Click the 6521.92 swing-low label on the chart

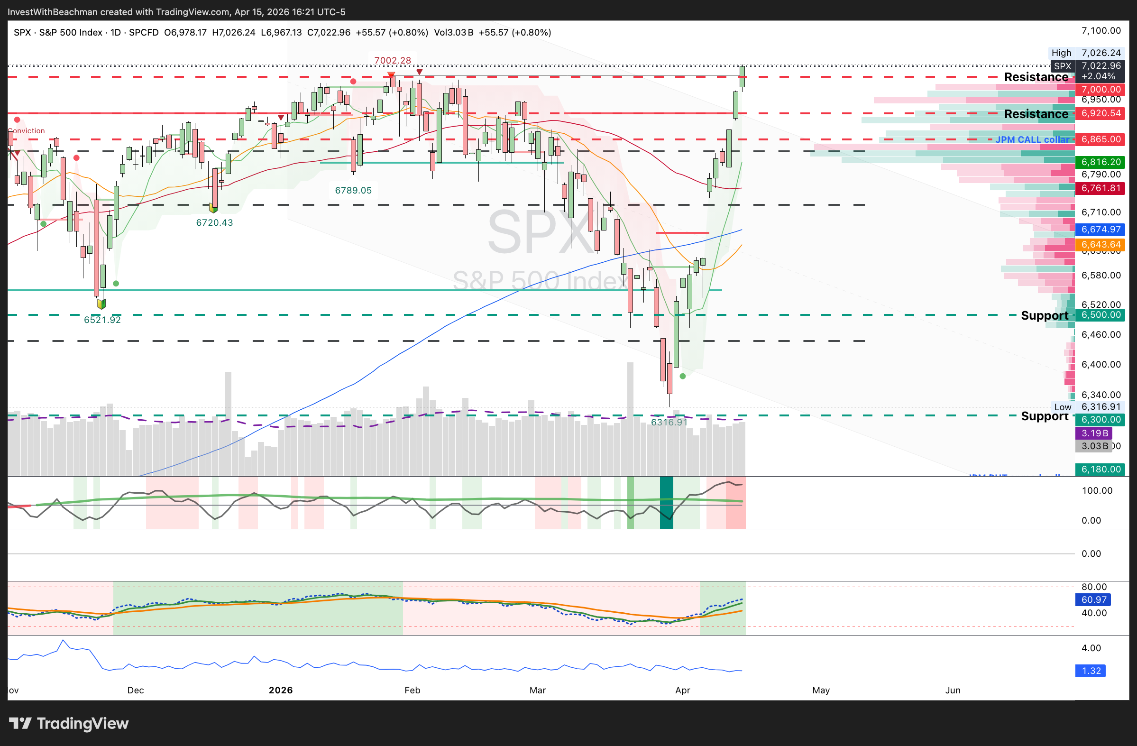click(x=102, y=320)
